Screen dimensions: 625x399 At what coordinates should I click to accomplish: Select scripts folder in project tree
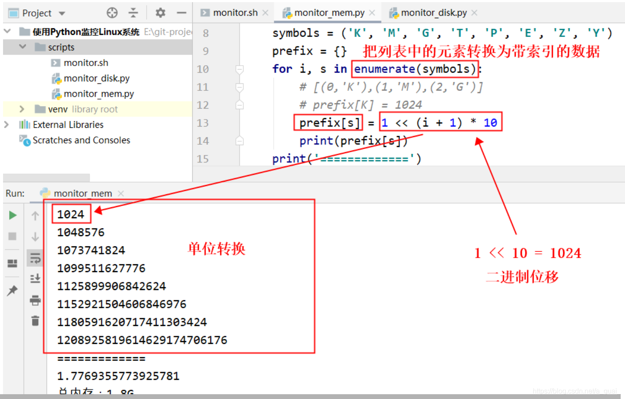pos(97,47)
